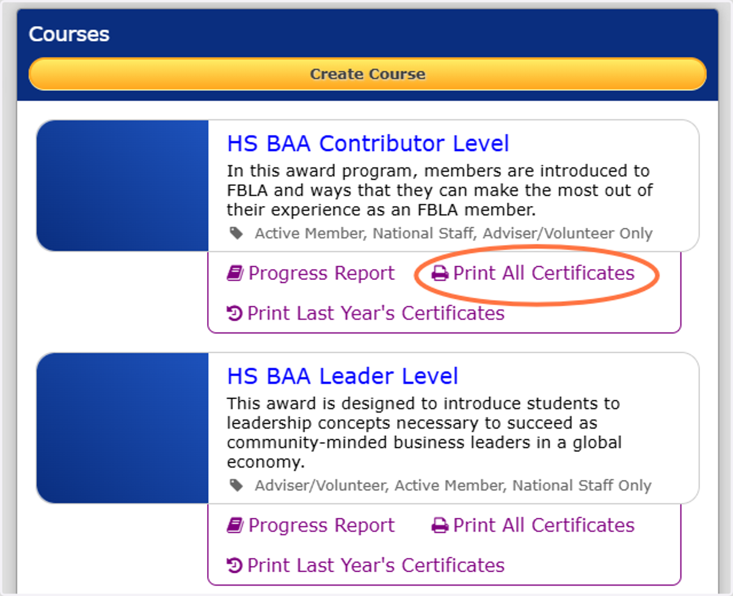Print Last Year's Certificates for Leader Level
733x596 pixels.
pyautogui.click(x=365, y=565)
